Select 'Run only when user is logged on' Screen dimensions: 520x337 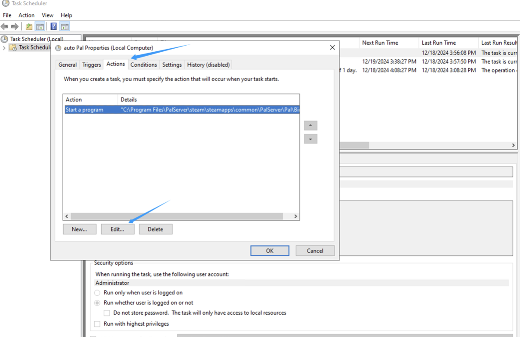(97, 292)
